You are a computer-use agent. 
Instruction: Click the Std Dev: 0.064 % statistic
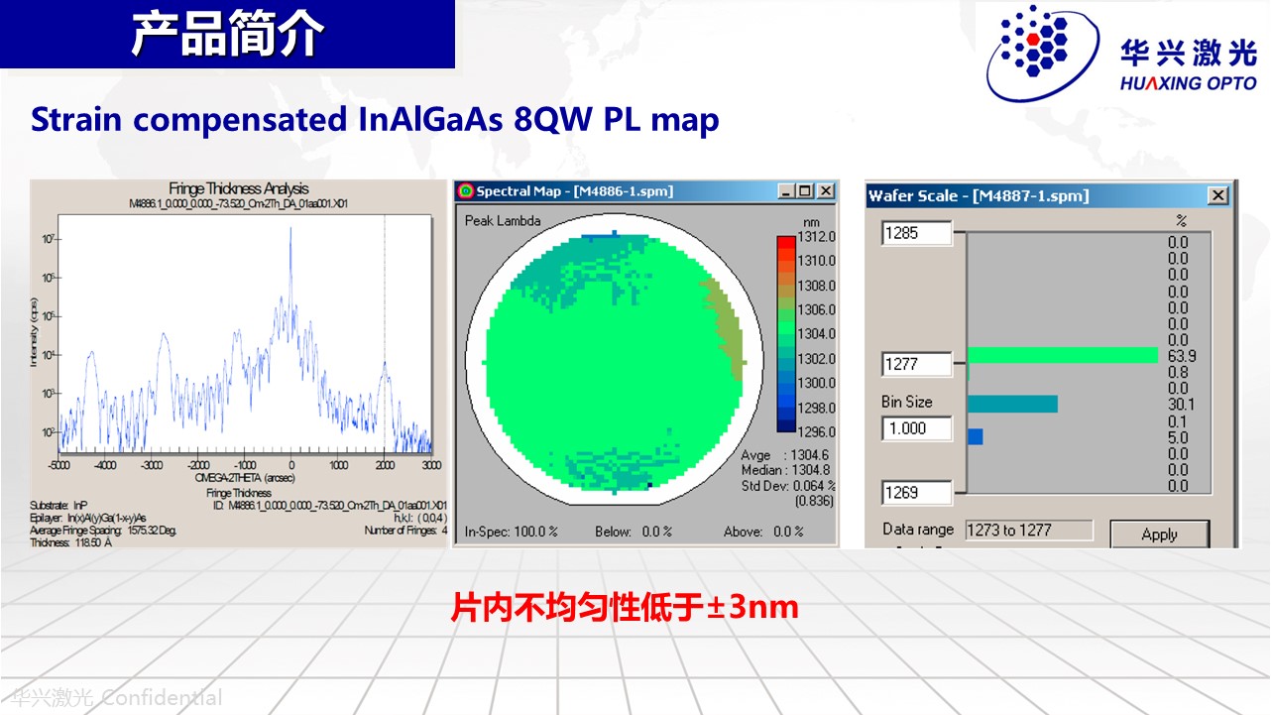(788, 485)
